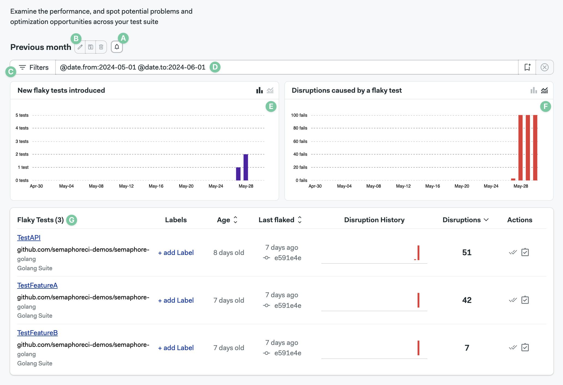Switch New flaky tests chart to bar view
This screenshot has width=563, height=385.
click(x=259, y=90)
